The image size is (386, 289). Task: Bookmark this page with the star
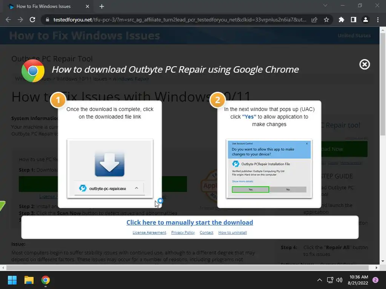(x=326, y=20)
